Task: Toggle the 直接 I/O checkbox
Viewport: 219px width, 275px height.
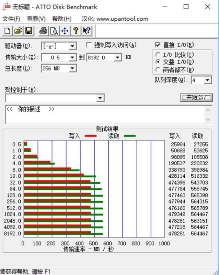Action: [x=158, y=45]
